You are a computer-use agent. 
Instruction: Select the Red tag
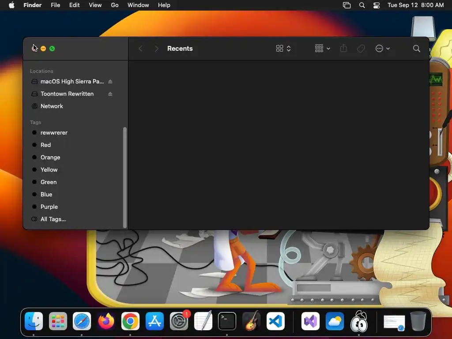point(72,145)
